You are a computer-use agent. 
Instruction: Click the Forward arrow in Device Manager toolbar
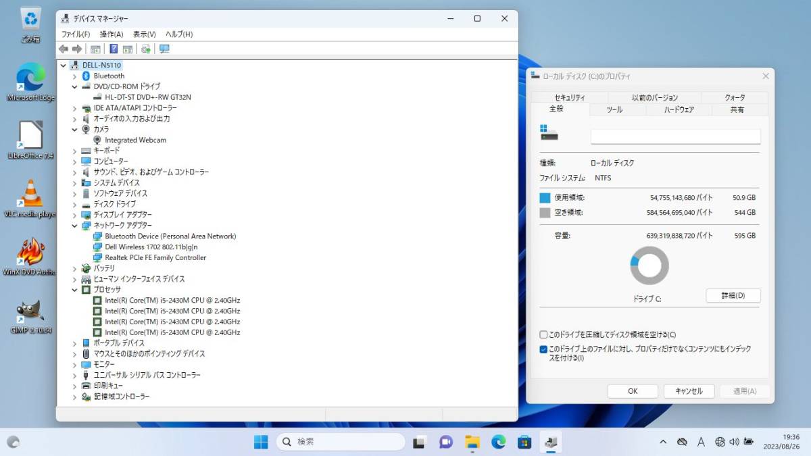click(x=77, y=49)
